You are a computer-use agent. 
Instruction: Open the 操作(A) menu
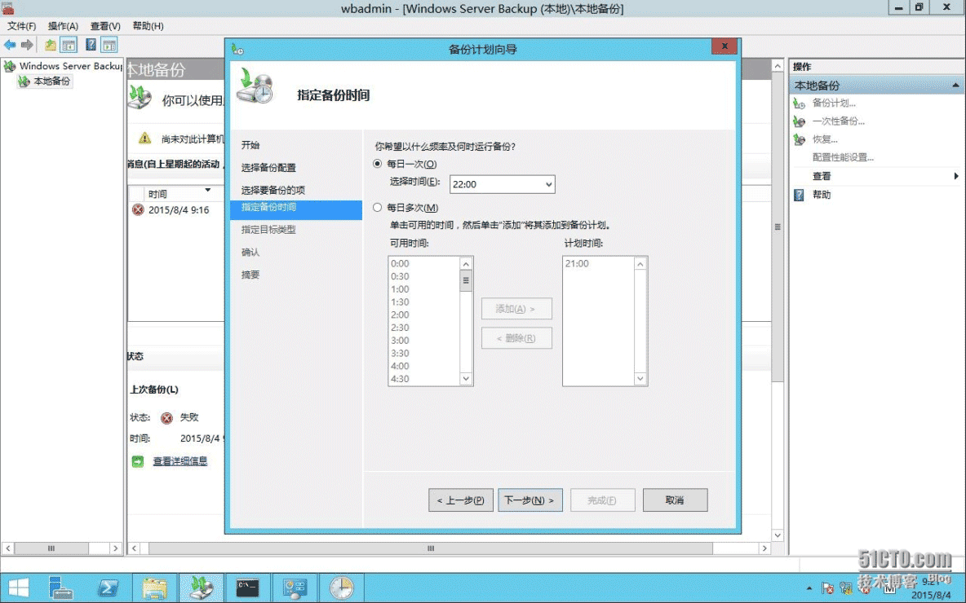click(x=63, y=26)
